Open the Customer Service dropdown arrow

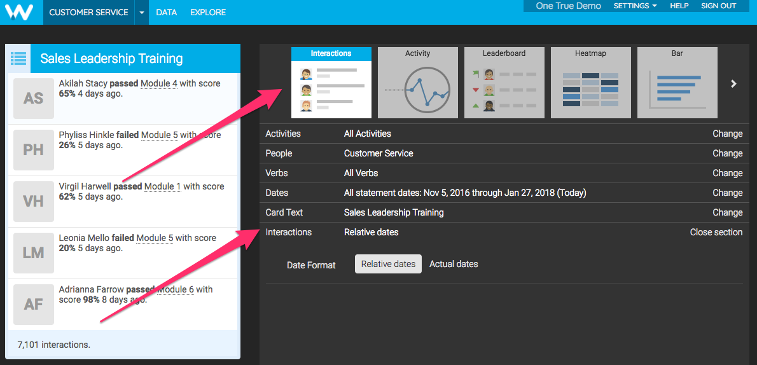[141, 12]
